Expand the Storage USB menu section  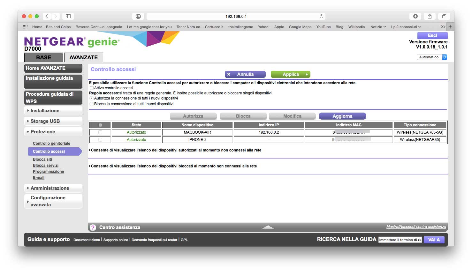tap(53, 121)
